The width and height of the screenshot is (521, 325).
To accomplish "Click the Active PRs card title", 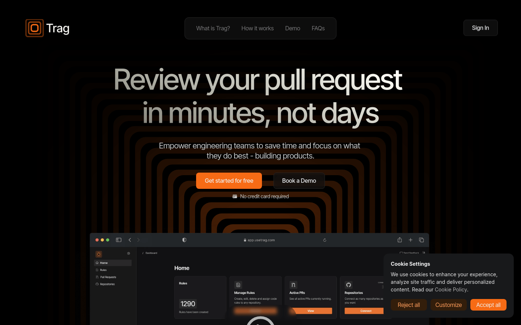I will [x=297, y=293].
